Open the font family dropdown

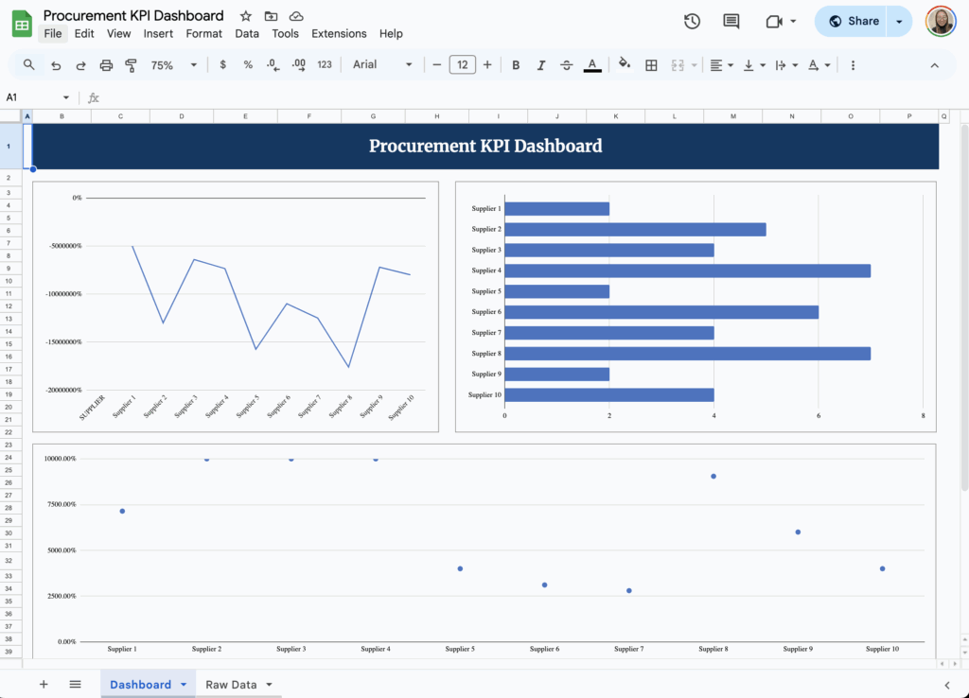(379, 64)
